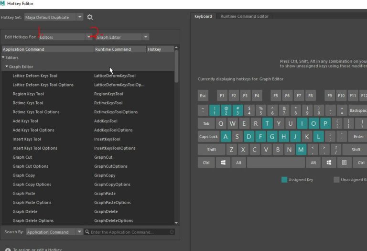Select the Retime Keys Tool row
Screen dimensions: 367x251
click(x=88, y=103)
